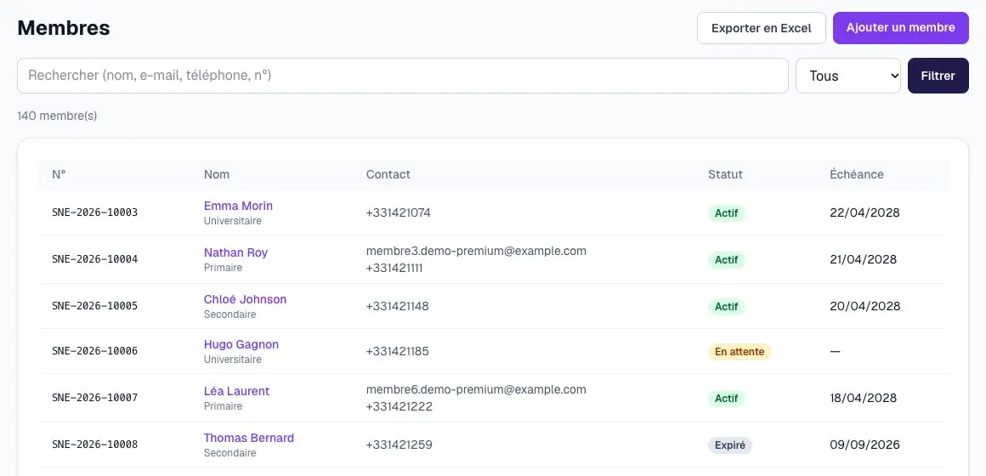Click the Exporter en Excel button

(761, 28)
